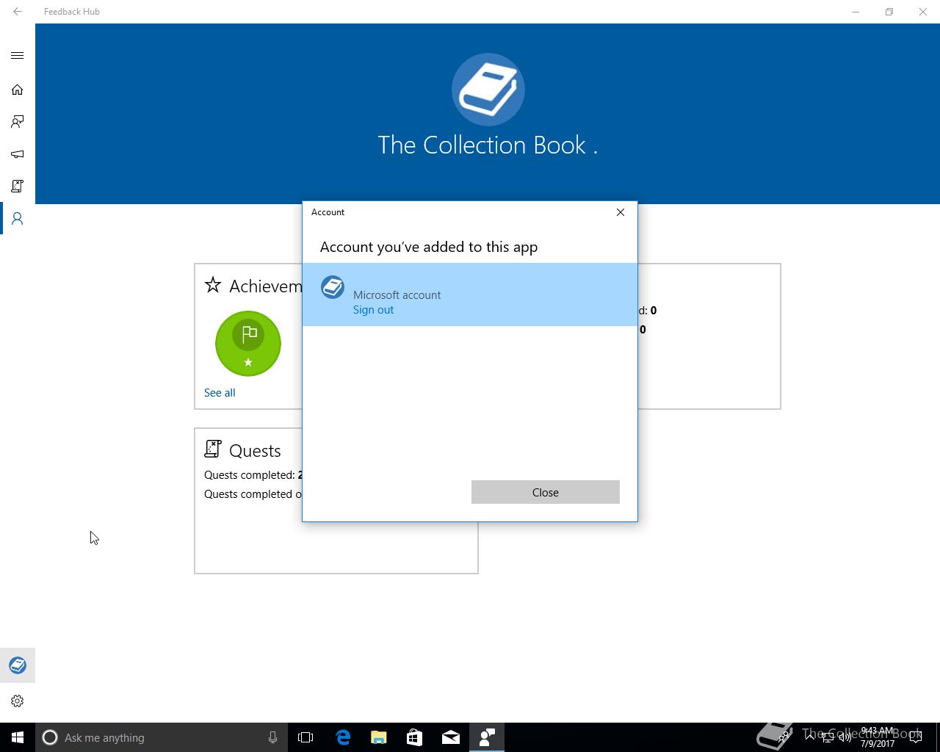Click the Quests heading icon
This screenshot has height=752, width=940.
point(213,449)
